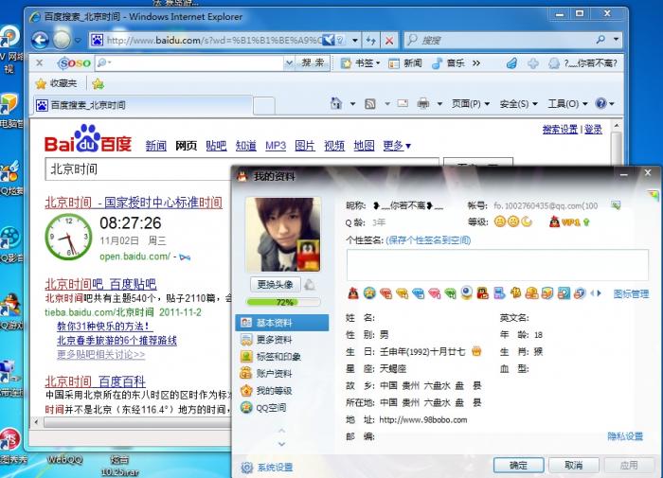Open Baidu 图片 tab
The width and height of the screenshot is (663, 478).
(x=304, y=146)
